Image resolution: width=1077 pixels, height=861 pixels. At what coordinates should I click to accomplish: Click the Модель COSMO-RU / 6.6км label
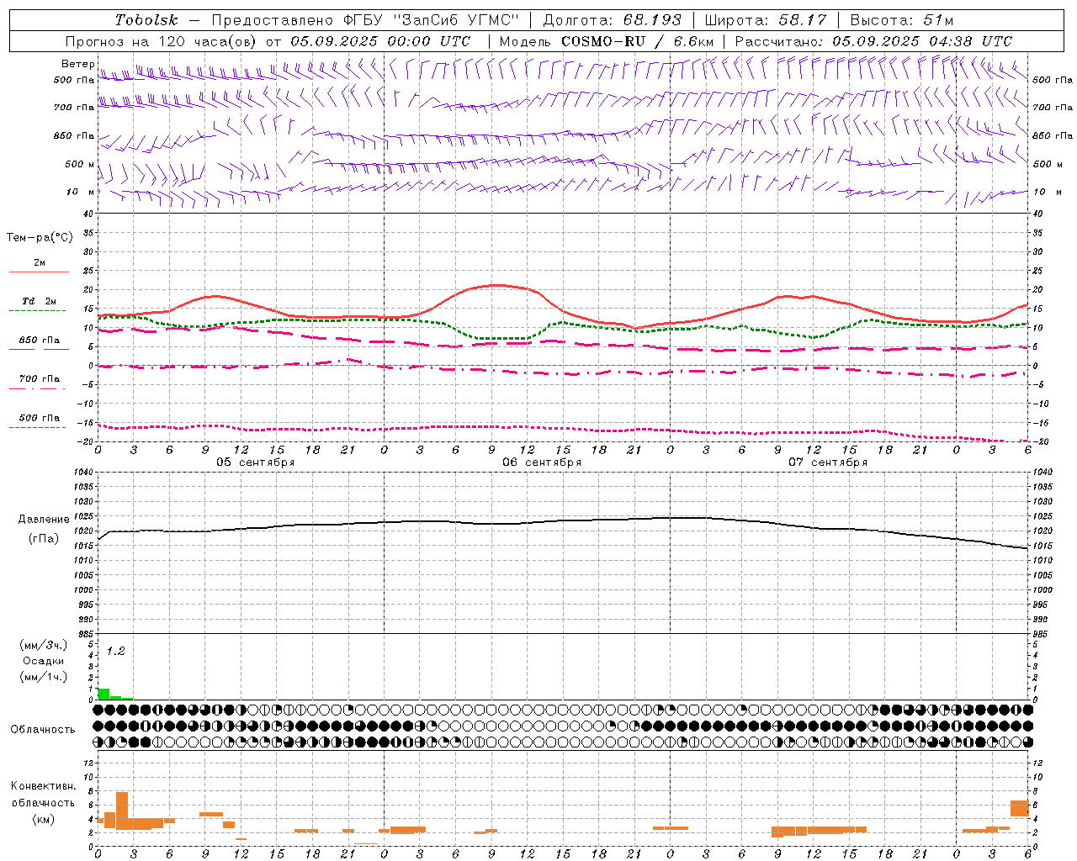(607, 41)
